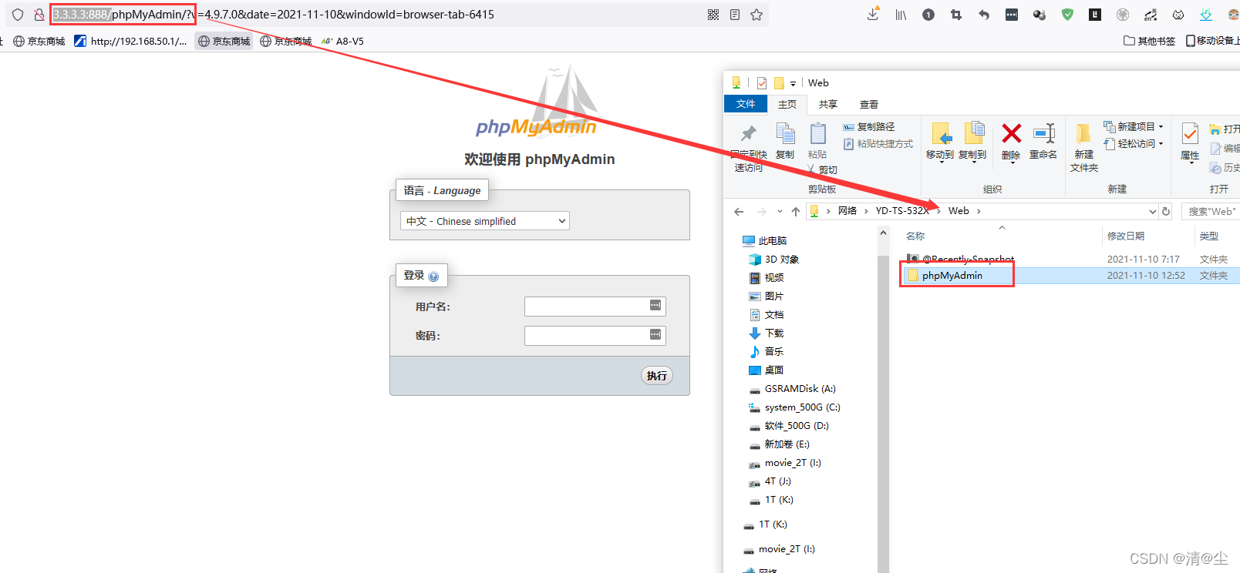Sort by the 修改日期 column header
1240x573 pixels.
tap(1126, 236)
